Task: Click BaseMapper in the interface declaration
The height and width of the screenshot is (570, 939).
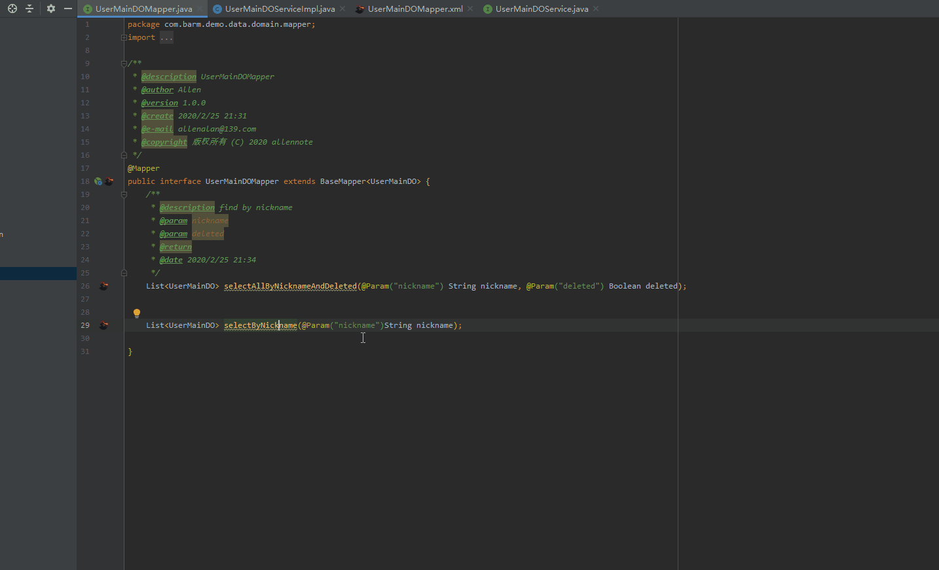Action: 342,181
